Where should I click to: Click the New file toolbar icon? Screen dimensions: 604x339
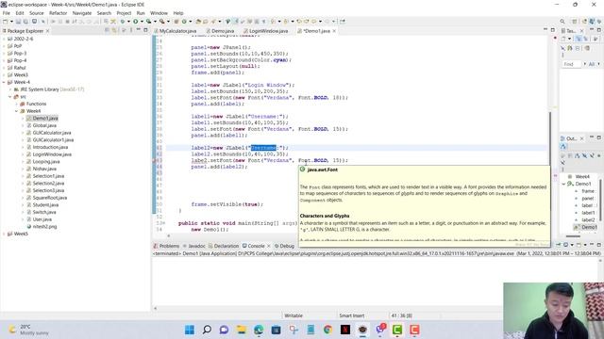pyautogui.click(x=6, y=22)
